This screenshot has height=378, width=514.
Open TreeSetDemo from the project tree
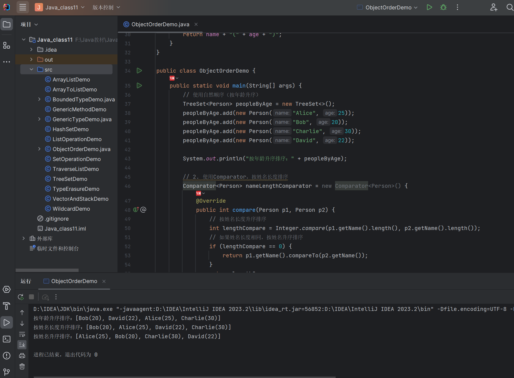point(70,179)
